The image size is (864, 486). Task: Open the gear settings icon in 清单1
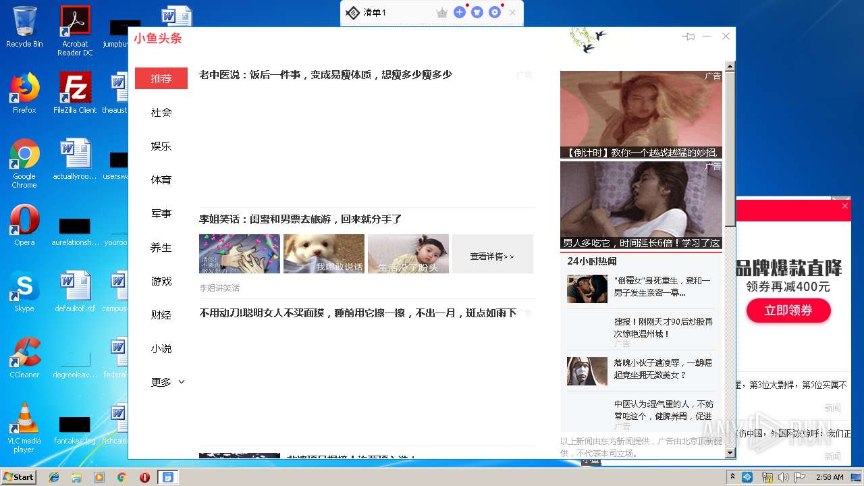click(x=495, y=12)
